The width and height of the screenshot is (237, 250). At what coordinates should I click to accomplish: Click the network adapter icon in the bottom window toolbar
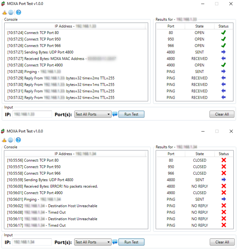tap(4, 140)
